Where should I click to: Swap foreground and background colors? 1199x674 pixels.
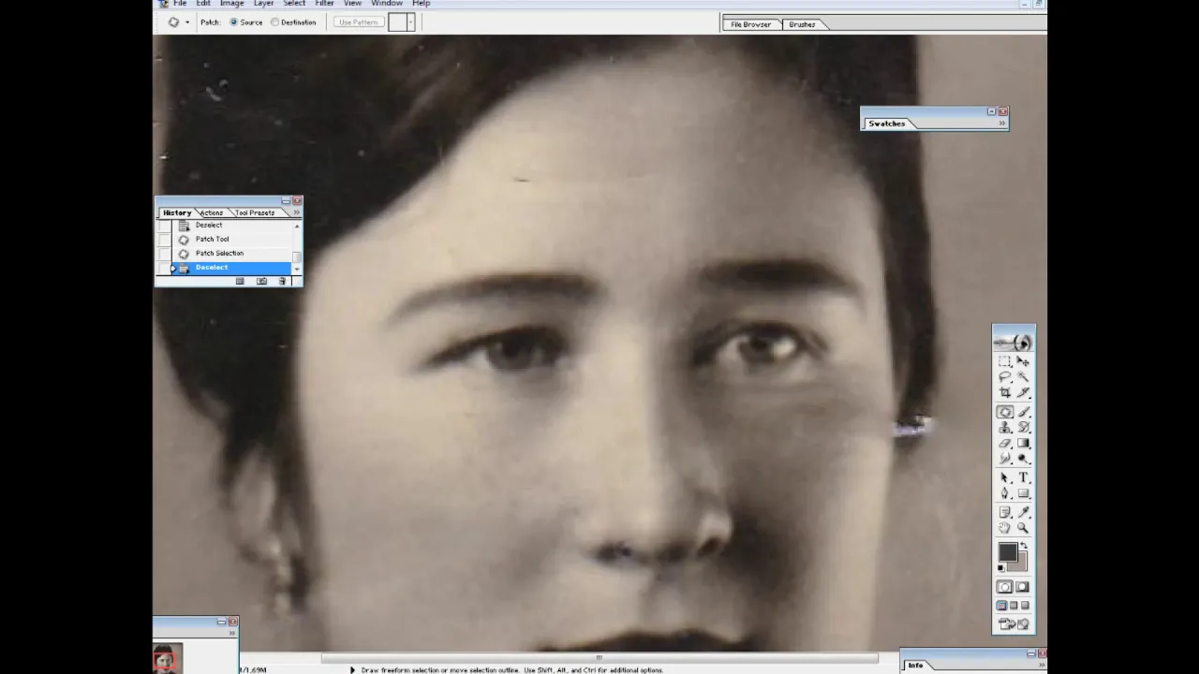point(1024,545)
